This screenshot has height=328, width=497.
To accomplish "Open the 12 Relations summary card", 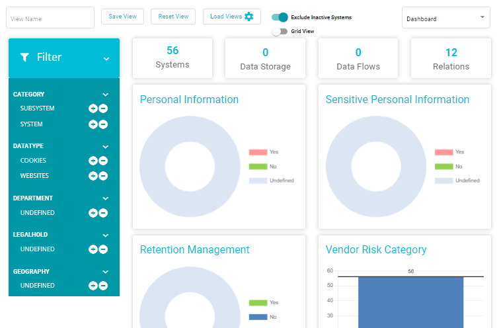I will pyautogui.click(x=451, y=58).
